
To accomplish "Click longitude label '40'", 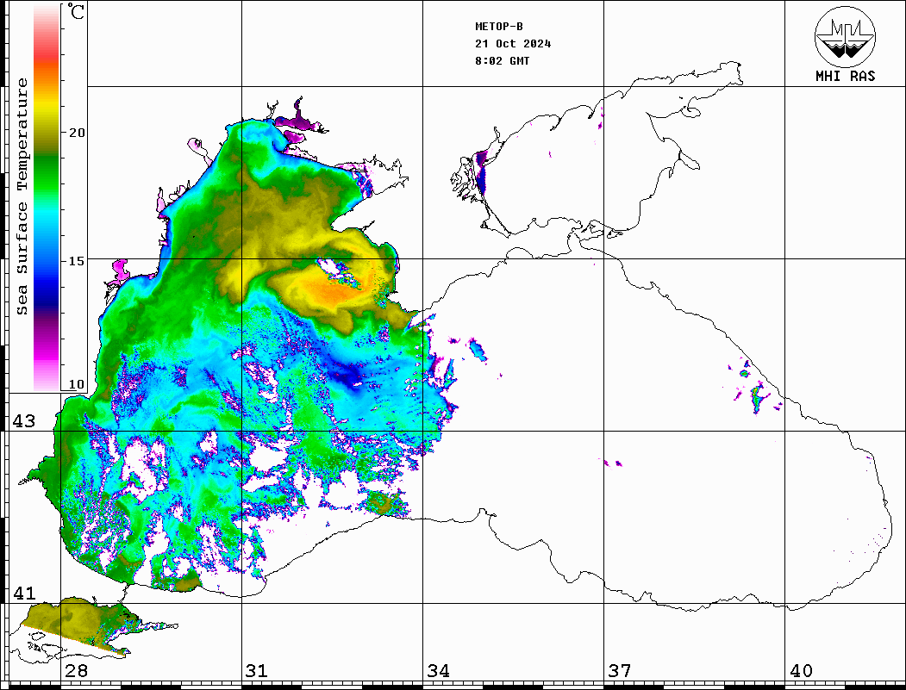I will tap(801, 671).
